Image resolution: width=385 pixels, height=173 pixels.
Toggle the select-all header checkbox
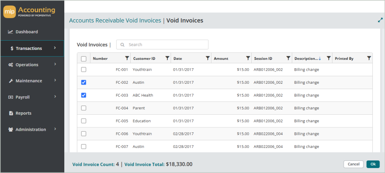[x=84, y=59]
